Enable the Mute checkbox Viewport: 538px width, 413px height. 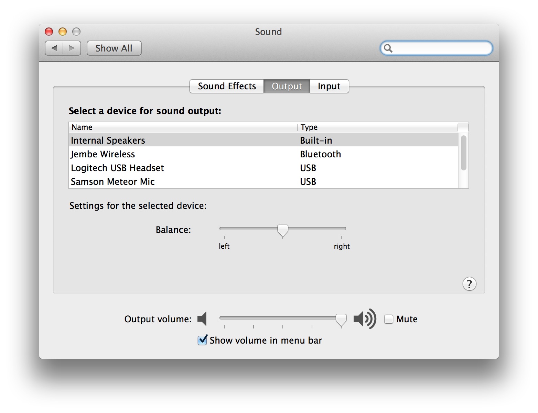coord(389,319)
